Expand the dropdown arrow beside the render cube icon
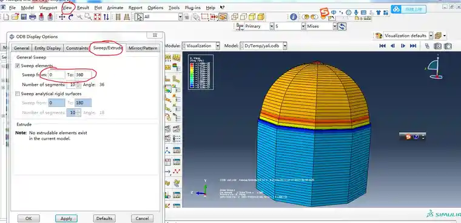The width and height of the screenshot is (461, 223). [x=445, y=36]
